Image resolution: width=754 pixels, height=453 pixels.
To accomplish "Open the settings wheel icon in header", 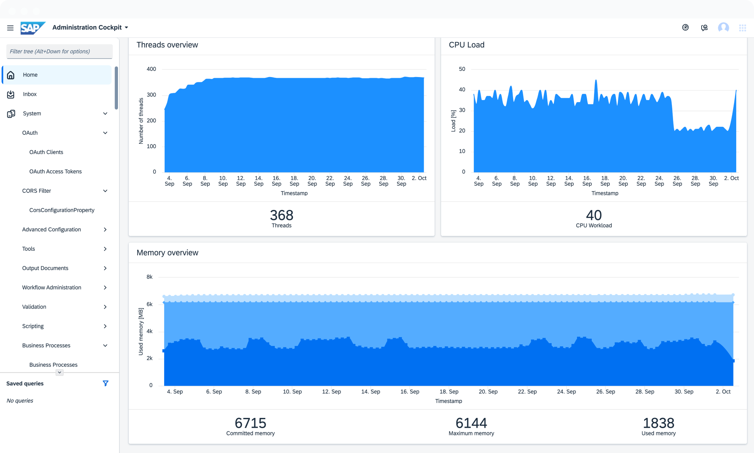I will 685,27.
